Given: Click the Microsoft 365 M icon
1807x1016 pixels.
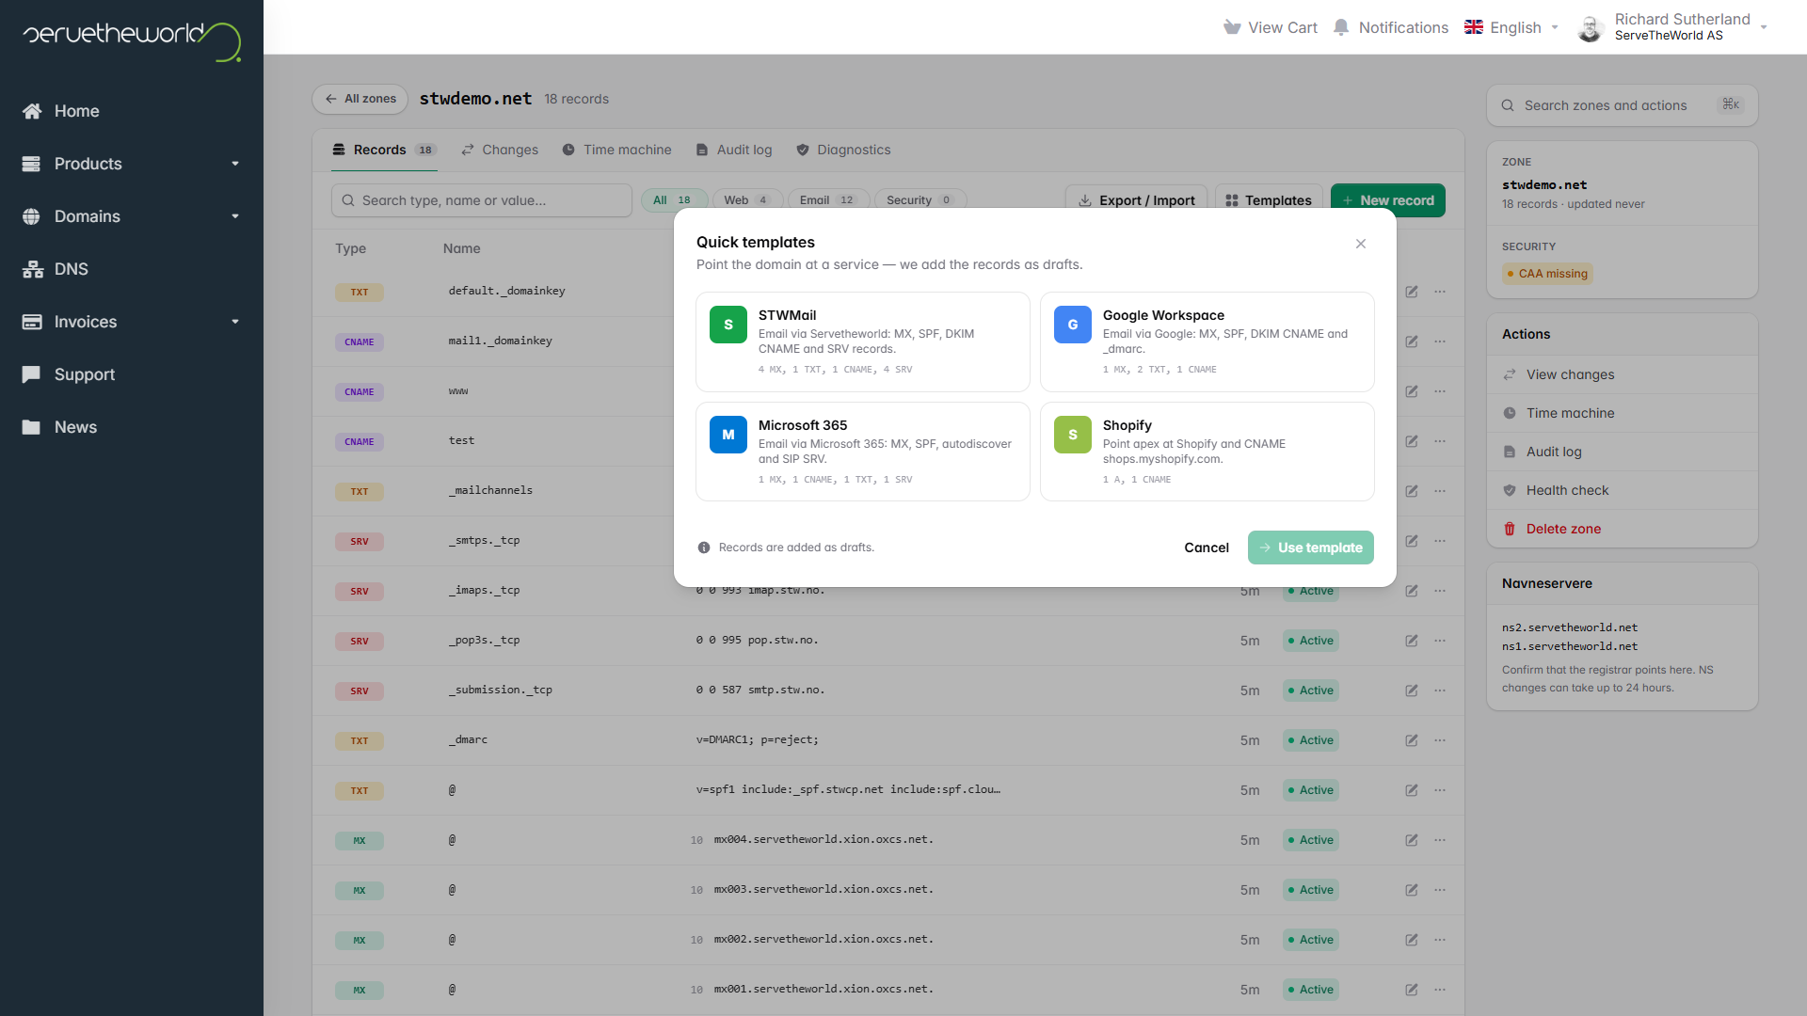Looking at the screenshot, I should (x=728, y=435).
